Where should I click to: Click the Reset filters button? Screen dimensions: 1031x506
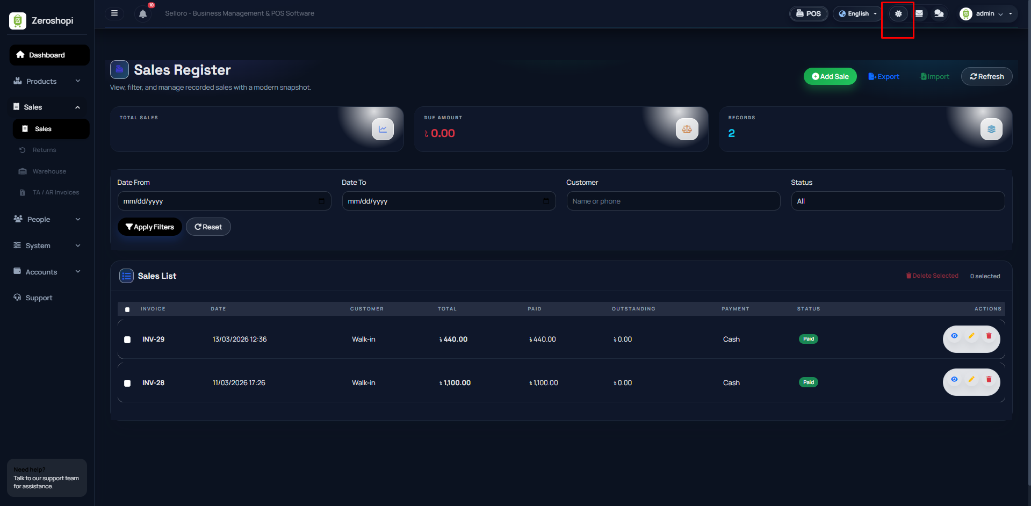point(208,227)
